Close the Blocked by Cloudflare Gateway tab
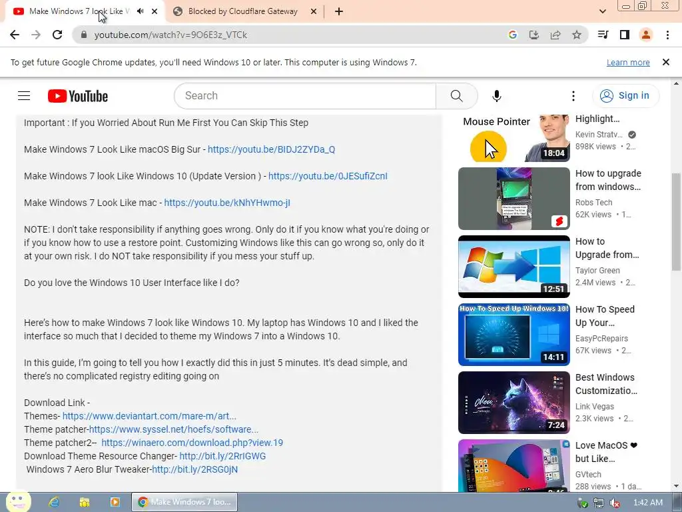Screen dimensions: 682x512 tap(314, 12)
